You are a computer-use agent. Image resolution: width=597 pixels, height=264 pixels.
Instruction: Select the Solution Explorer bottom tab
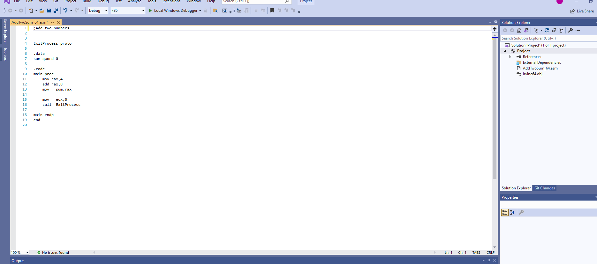click(x=516, y=188)
